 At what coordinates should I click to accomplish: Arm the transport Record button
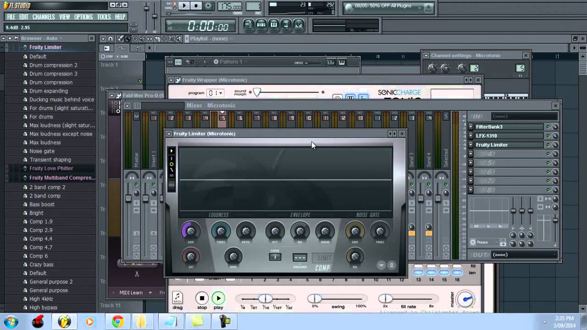pyautogui.click(x=208, y=6)
